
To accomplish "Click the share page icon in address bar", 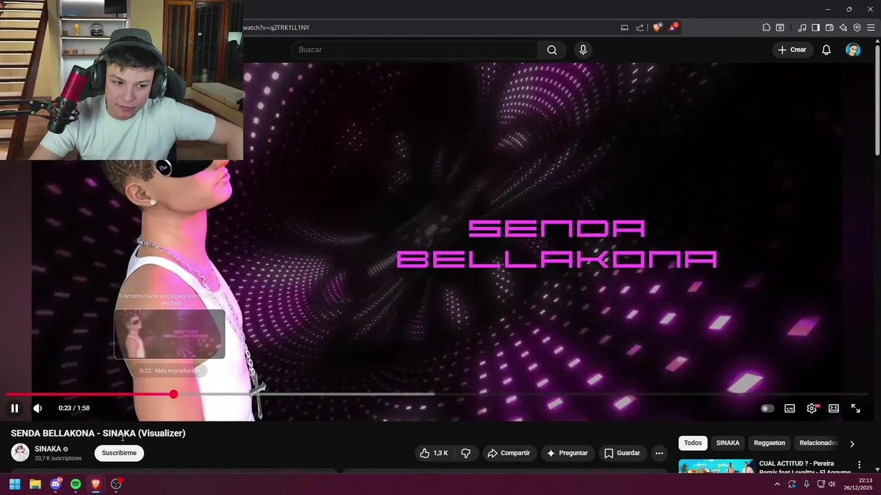I will tap(640, 27).
